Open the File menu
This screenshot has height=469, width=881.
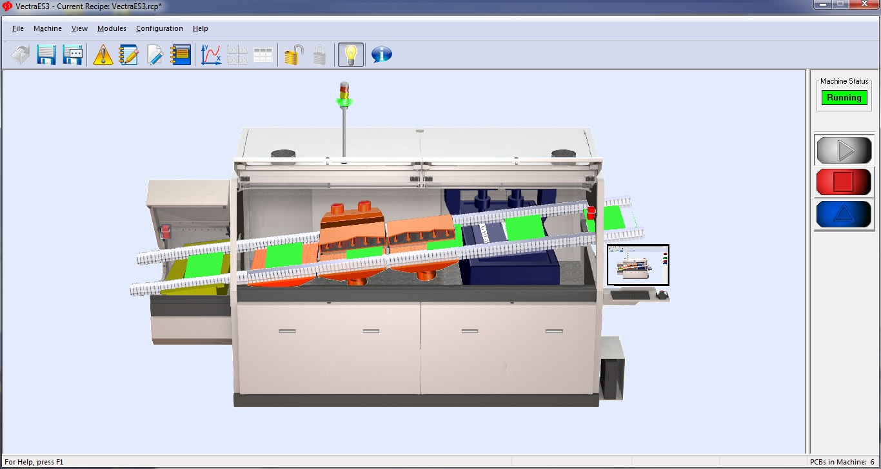tap(18, 28)
